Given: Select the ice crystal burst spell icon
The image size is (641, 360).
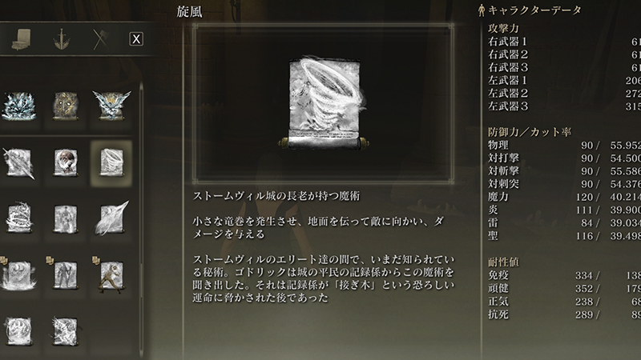Looking at the screenshot, I should pyautogui.click(x=18, y=106).
